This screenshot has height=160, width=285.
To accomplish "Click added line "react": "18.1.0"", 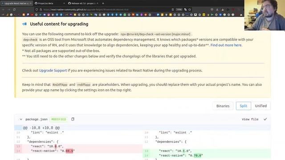I will [x=207, y=151].
